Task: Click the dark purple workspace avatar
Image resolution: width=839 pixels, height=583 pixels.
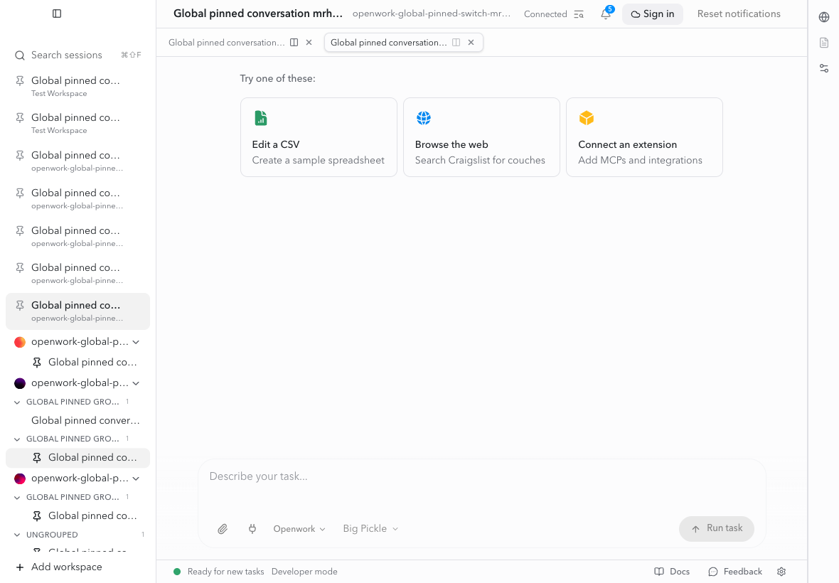Action: tap(20, 383)
